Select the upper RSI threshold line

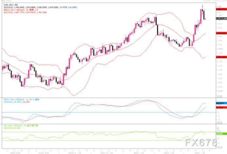click(98, 132)
